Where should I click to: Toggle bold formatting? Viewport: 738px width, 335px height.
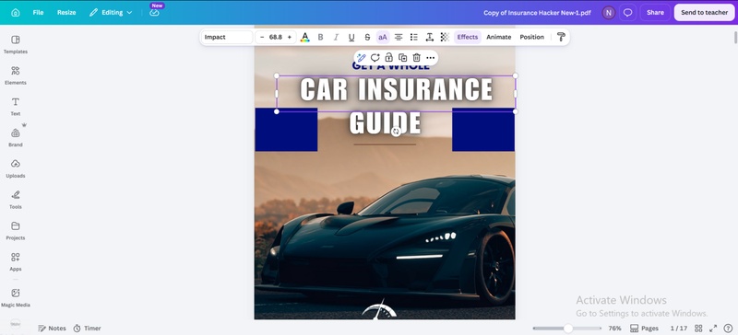coord(320,37)
